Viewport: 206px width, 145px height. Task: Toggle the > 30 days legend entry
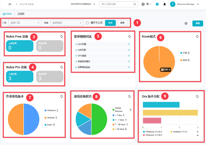119,129
